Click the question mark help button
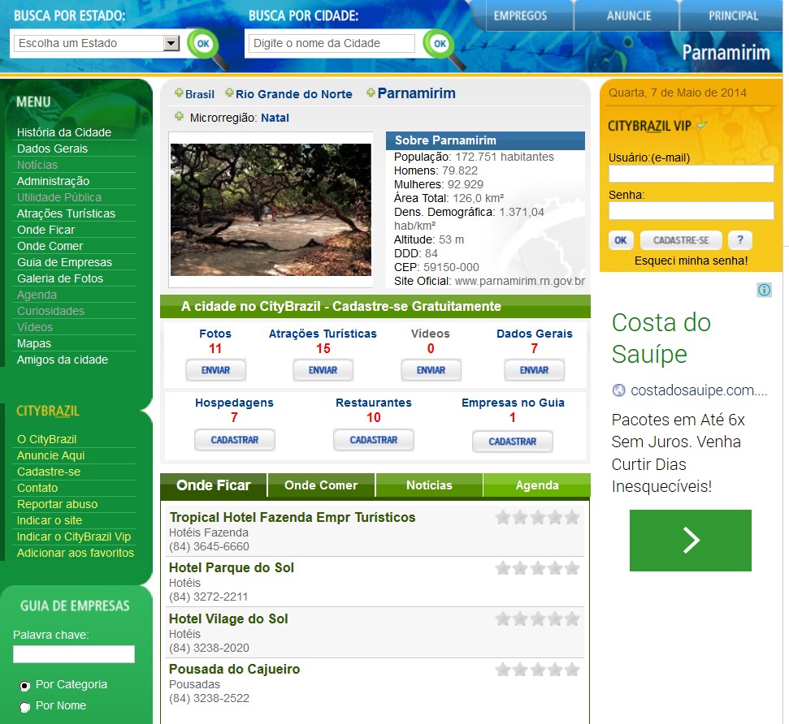789x724 pixels. point(739,240)
